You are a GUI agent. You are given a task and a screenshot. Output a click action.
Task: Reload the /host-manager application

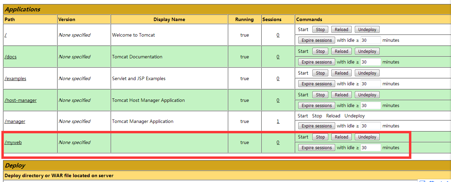pyautogui.click(x=341, y=95)
